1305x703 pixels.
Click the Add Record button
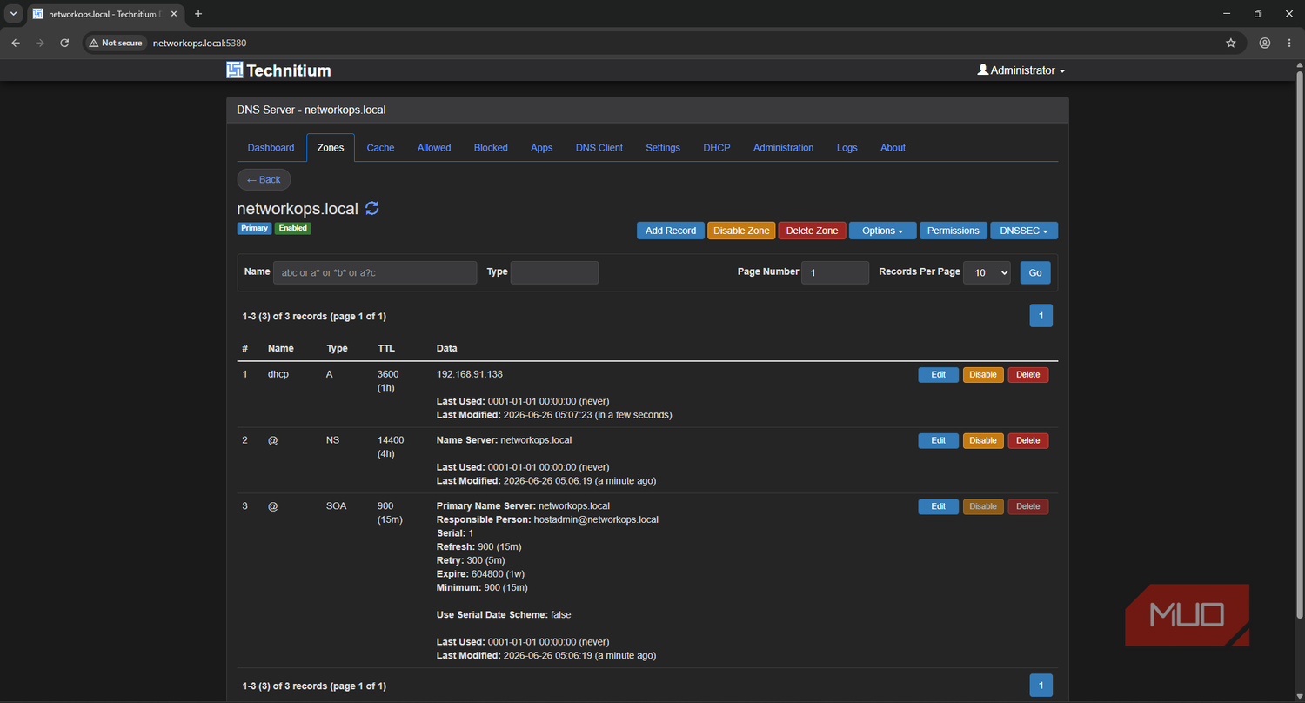[x=671, y=231]
